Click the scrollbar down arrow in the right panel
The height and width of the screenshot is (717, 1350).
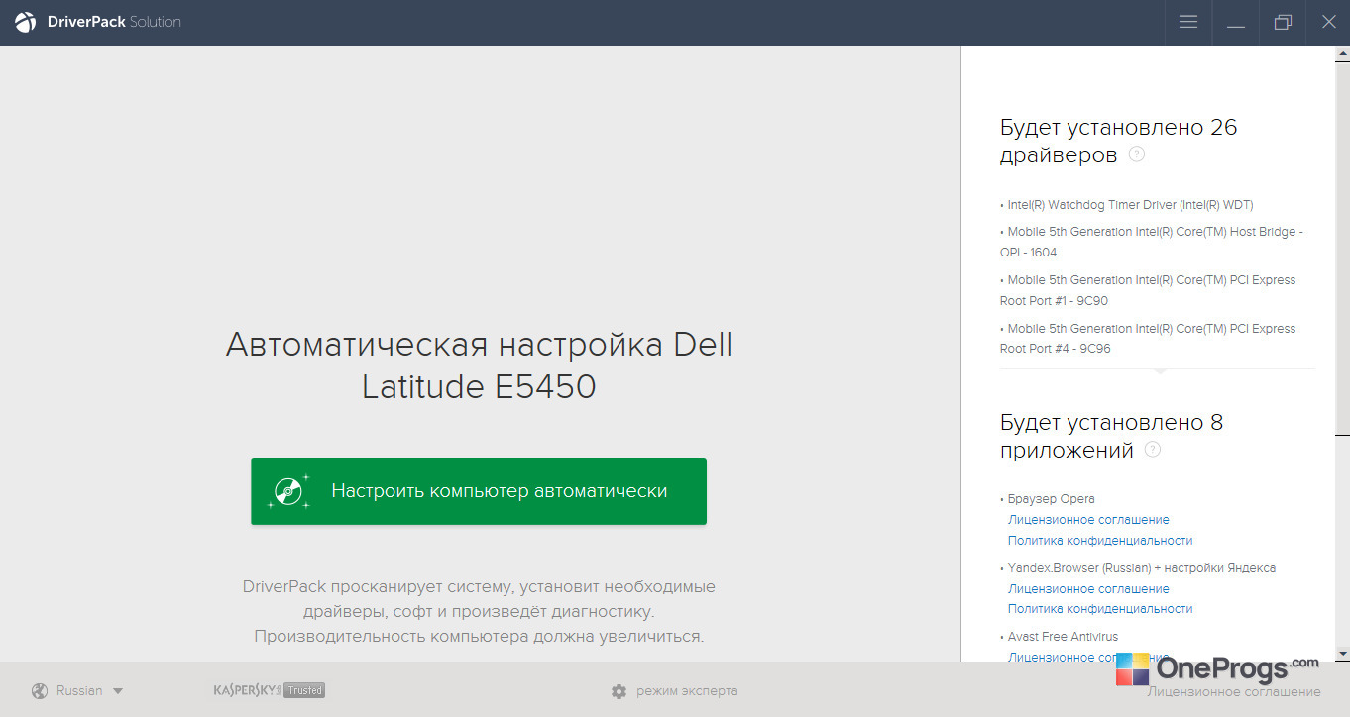coord(1343,655)
